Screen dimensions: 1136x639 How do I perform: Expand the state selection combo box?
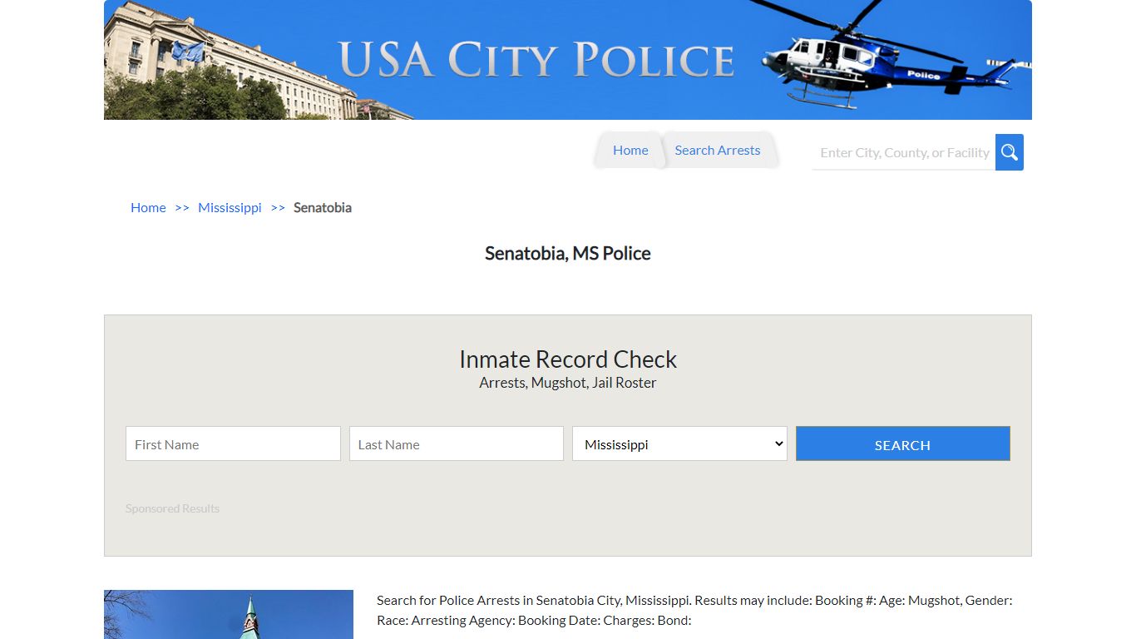(679, 443)
